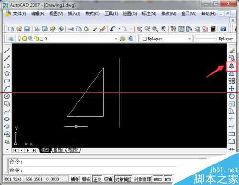
Task: Toggle 正交 ortho mode
Action: point(97,179)
